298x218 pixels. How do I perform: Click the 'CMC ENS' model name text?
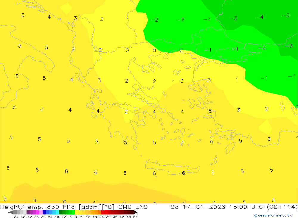[133, 207]
